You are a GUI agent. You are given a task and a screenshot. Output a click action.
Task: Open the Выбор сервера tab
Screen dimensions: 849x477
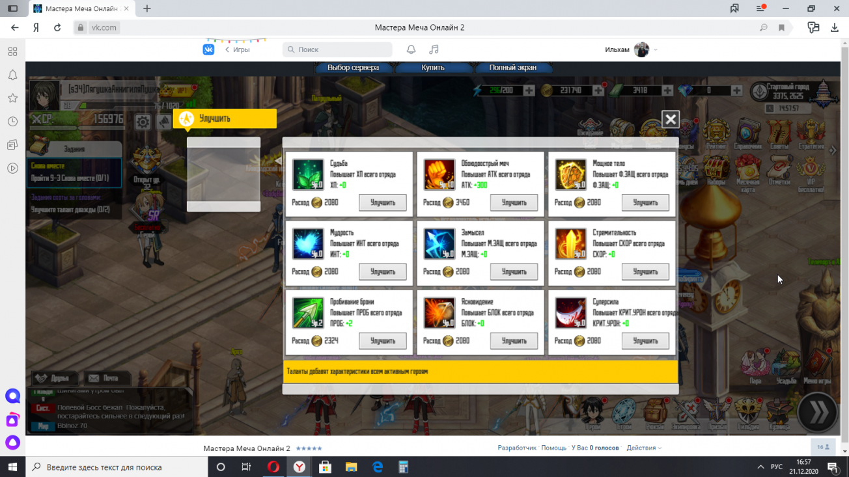point(353,68)
